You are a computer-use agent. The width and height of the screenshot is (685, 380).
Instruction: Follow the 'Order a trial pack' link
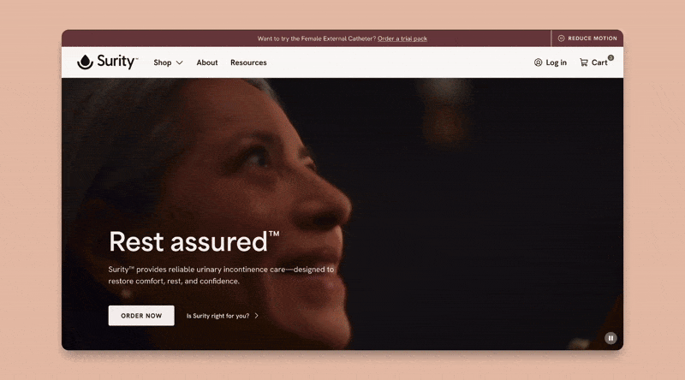pos(402,39)
